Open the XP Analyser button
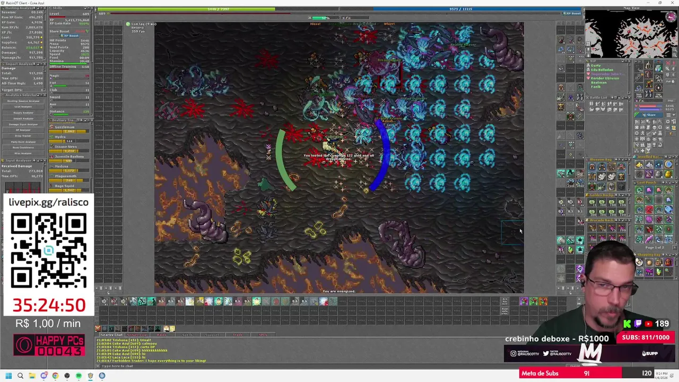 tap(23, 130)
